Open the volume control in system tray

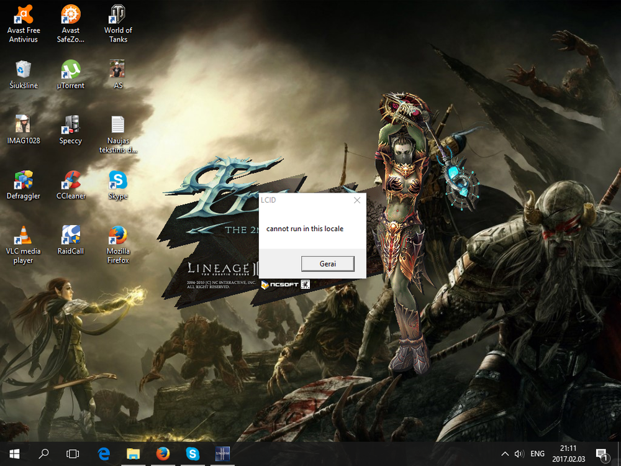tap(519, 454)
